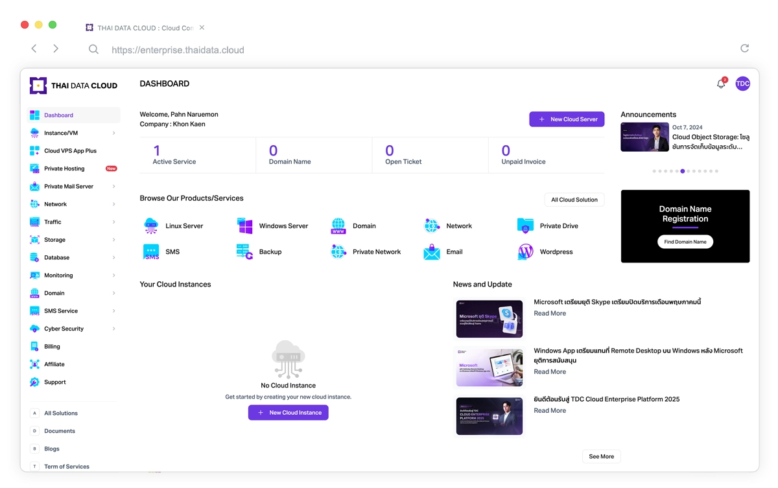Click the All Cloud Solution button
Image resolution: width=778 pixels, height=488 pixels.
(x=574, y=200)
